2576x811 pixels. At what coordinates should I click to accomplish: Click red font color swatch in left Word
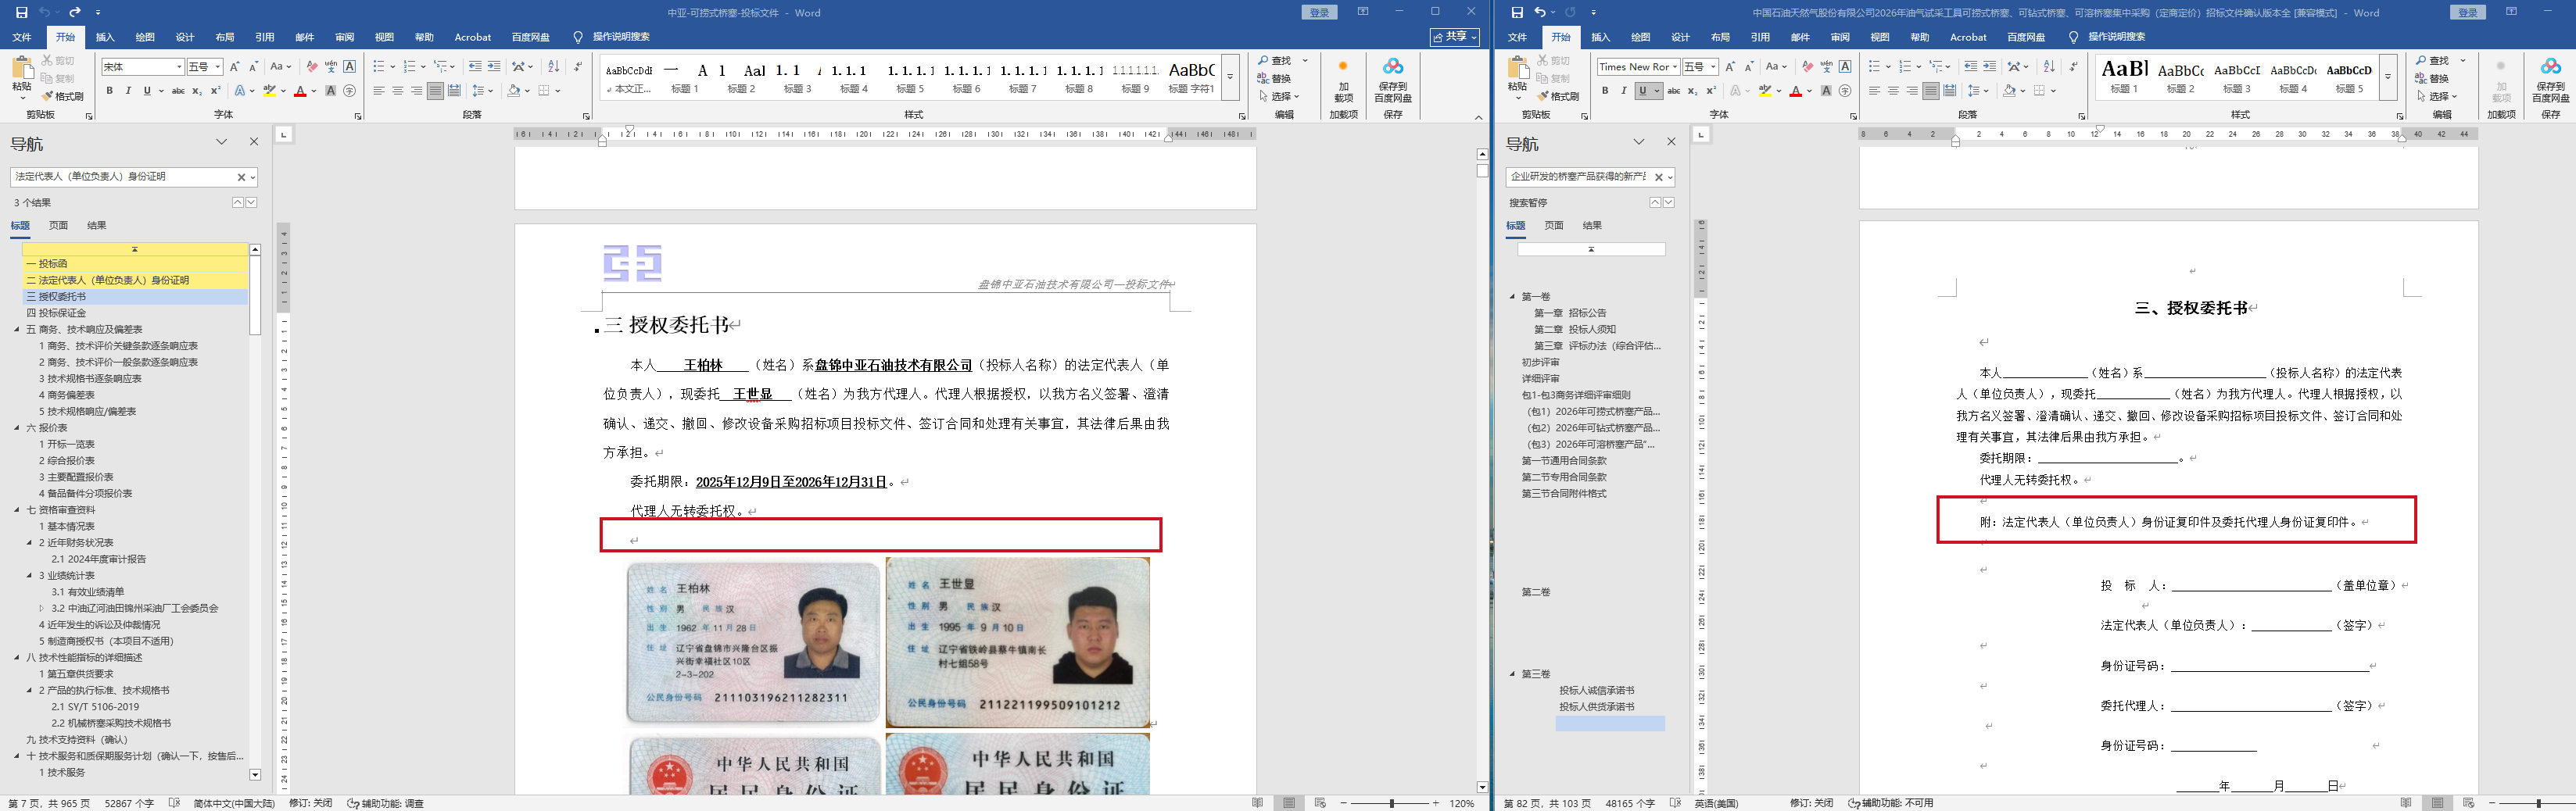point(300,91)
